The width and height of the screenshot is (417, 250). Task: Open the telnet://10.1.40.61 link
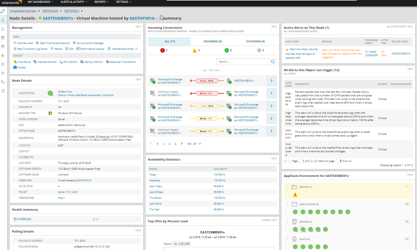coord(68,192)
